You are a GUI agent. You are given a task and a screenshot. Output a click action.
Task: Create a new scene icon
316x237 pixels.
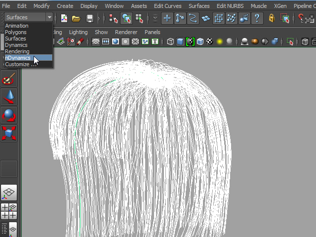coord(64,18)
